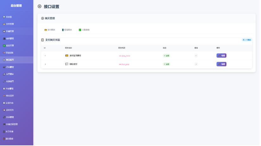Open 安全监控 eye icon item

point(10,96)
